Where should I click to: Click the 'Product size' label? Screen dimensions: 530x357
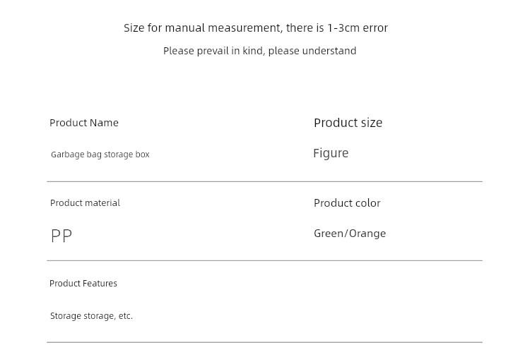tap(348, 123)
